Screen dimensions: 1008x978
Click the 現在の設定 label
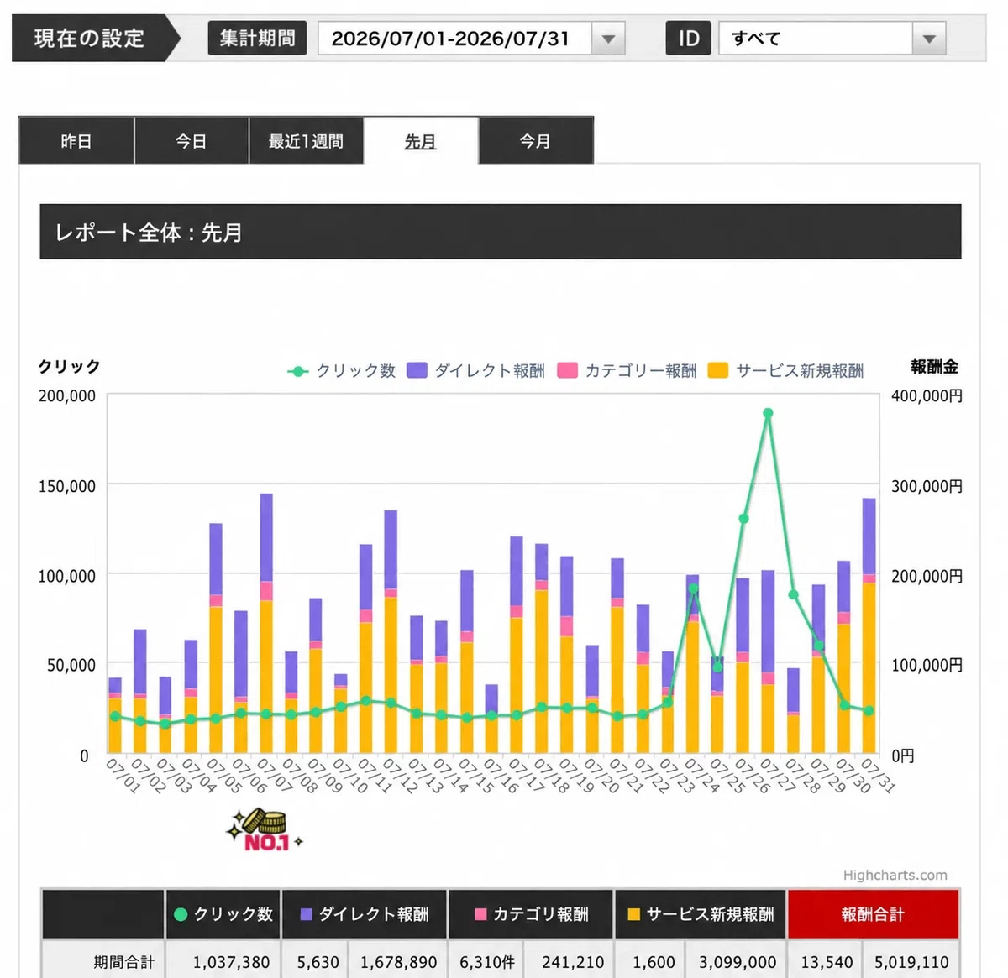pos(89,39)
